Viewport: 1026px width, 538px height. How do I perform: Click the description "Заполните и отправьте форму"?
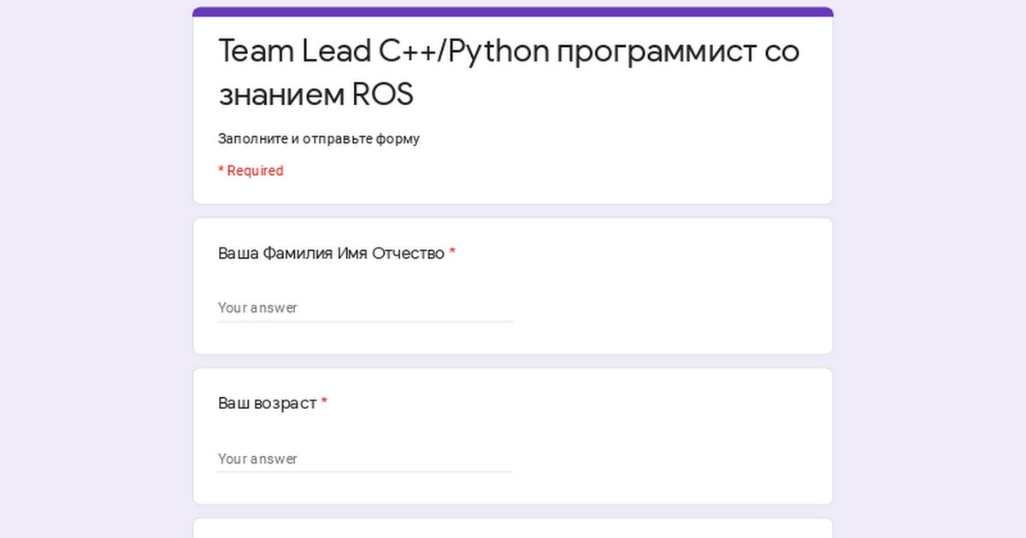tap(318, 138)
